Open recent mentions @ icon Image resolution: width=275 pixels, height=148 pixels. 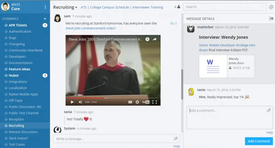[271, 7]
